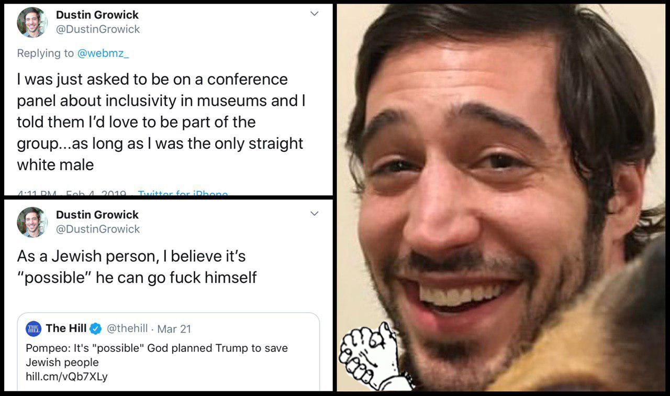Click the @DustinGrowick handle in bottom tweet
This screenshot has height=396, width=670.
click(x=98, y=229)
